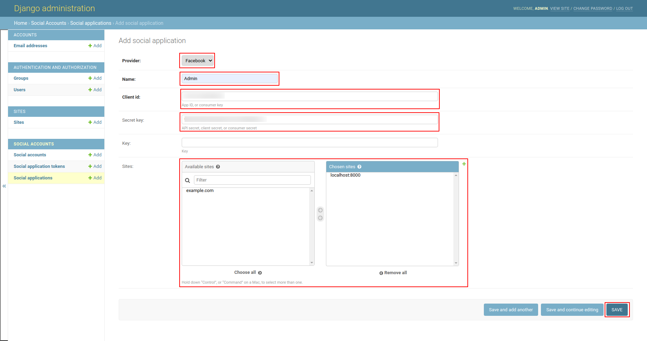Open the Change Password link

coord(593,8)
